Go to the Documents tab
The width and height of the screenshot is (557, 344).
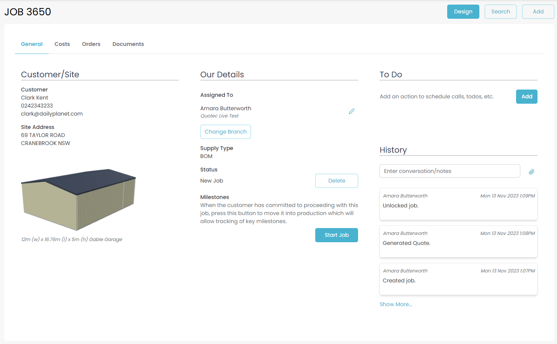[128, 44]
